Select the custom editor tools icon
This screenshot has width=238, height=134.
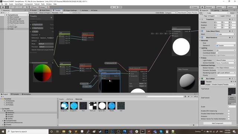27,7
